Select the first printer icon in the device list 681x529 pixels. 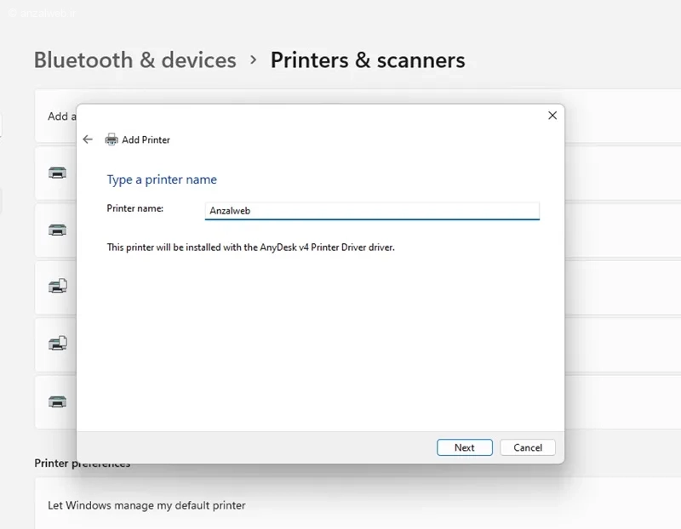point(57,173)
